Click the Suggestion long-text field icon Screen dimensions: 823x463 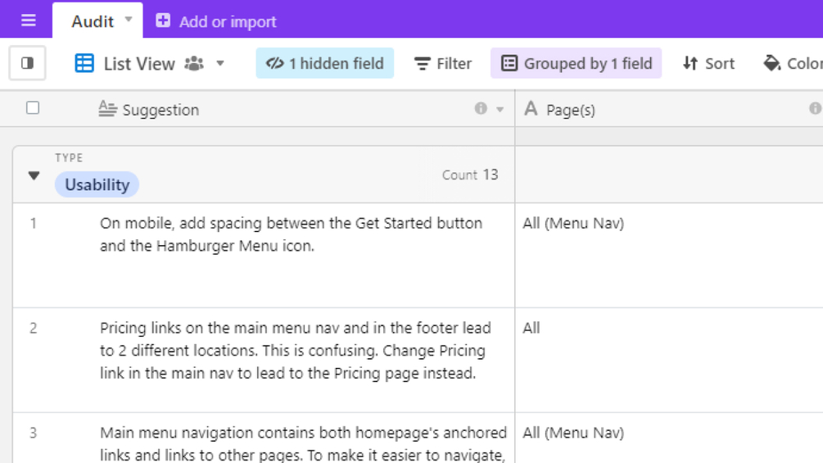pyautogui.click(x=107, y=109)
